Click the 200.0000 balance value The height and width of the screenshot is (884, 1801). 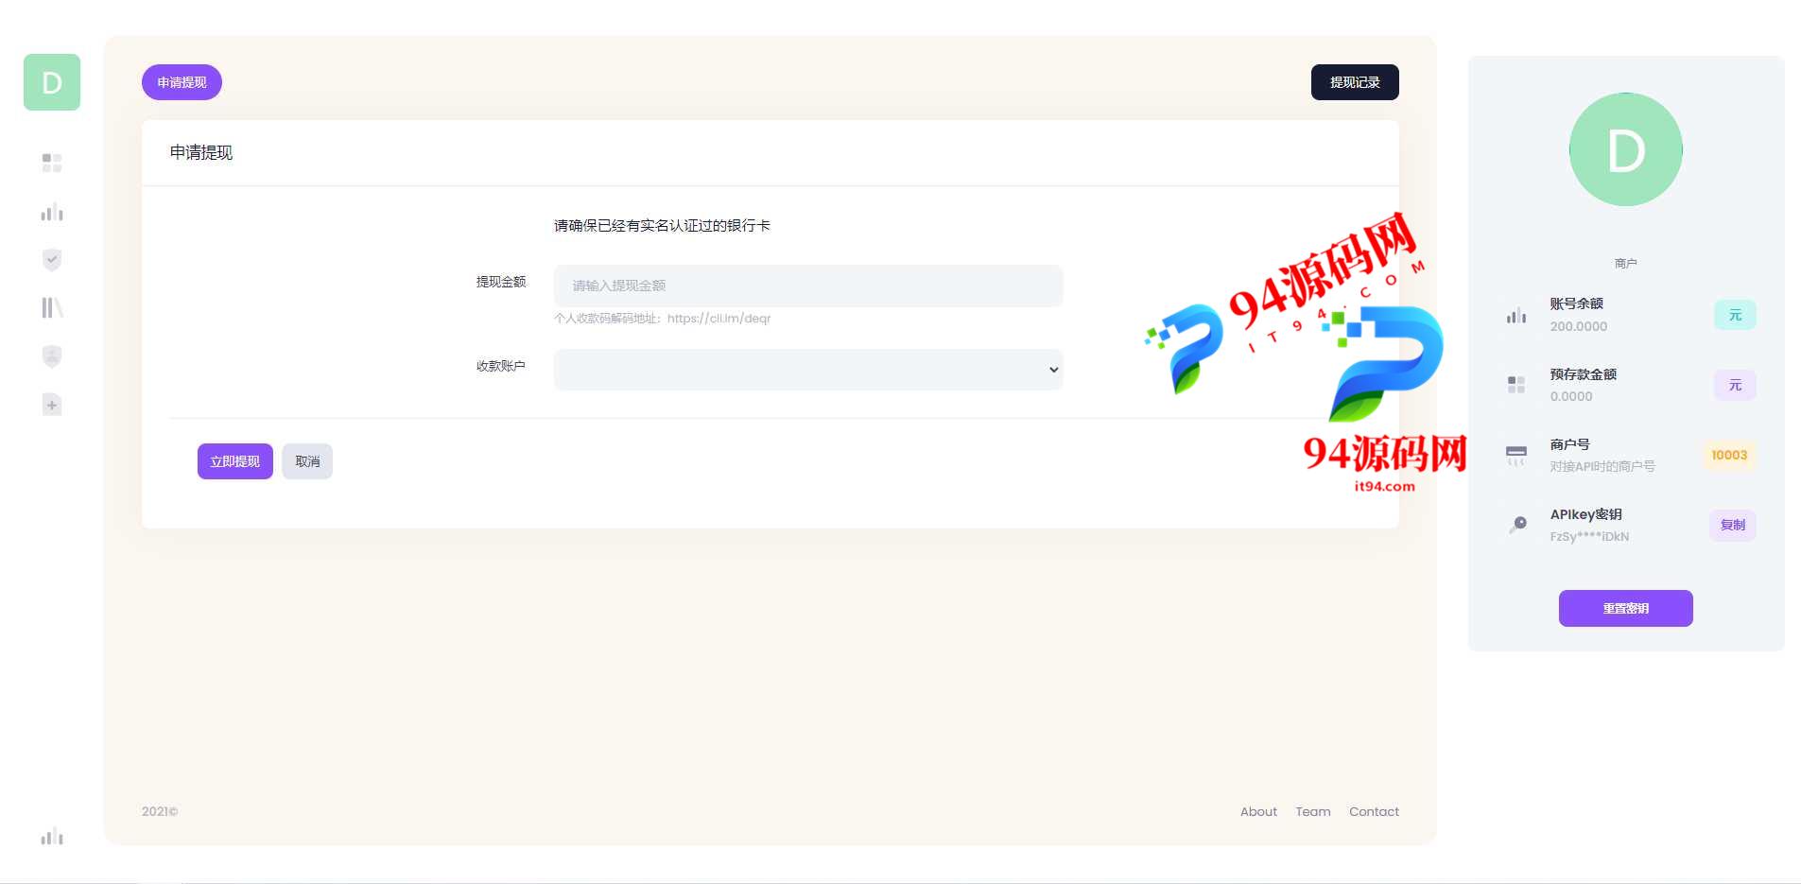pos(1579,326)
